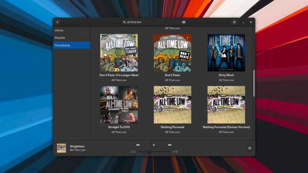Click the vertical scrollbar in album grid

pyautogui.click(x=254, y=83)
